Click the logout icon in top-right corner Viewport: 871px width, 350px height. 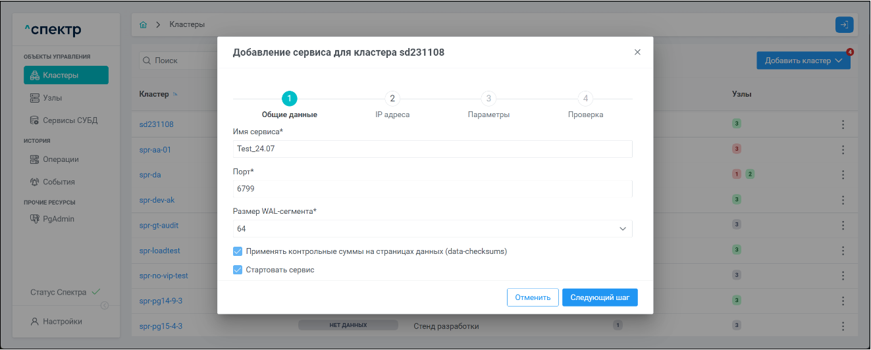pos(844,24)
